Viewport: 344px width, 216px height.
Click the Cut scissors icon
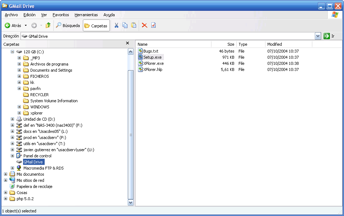click(116, 26)
